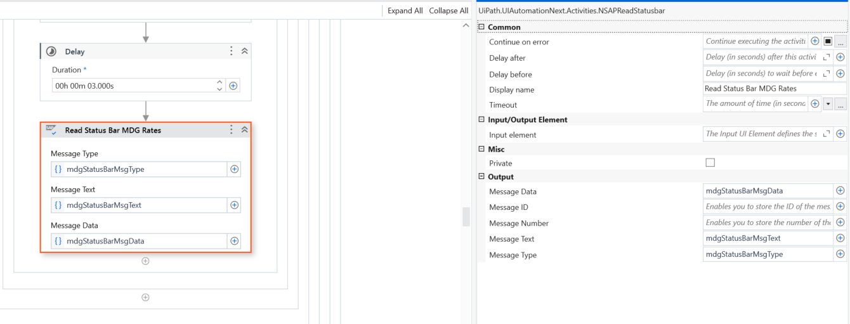Toggle the black square Continue on error box
The height and width of the screenshot is (324, 850).
(x=828, y=41)
